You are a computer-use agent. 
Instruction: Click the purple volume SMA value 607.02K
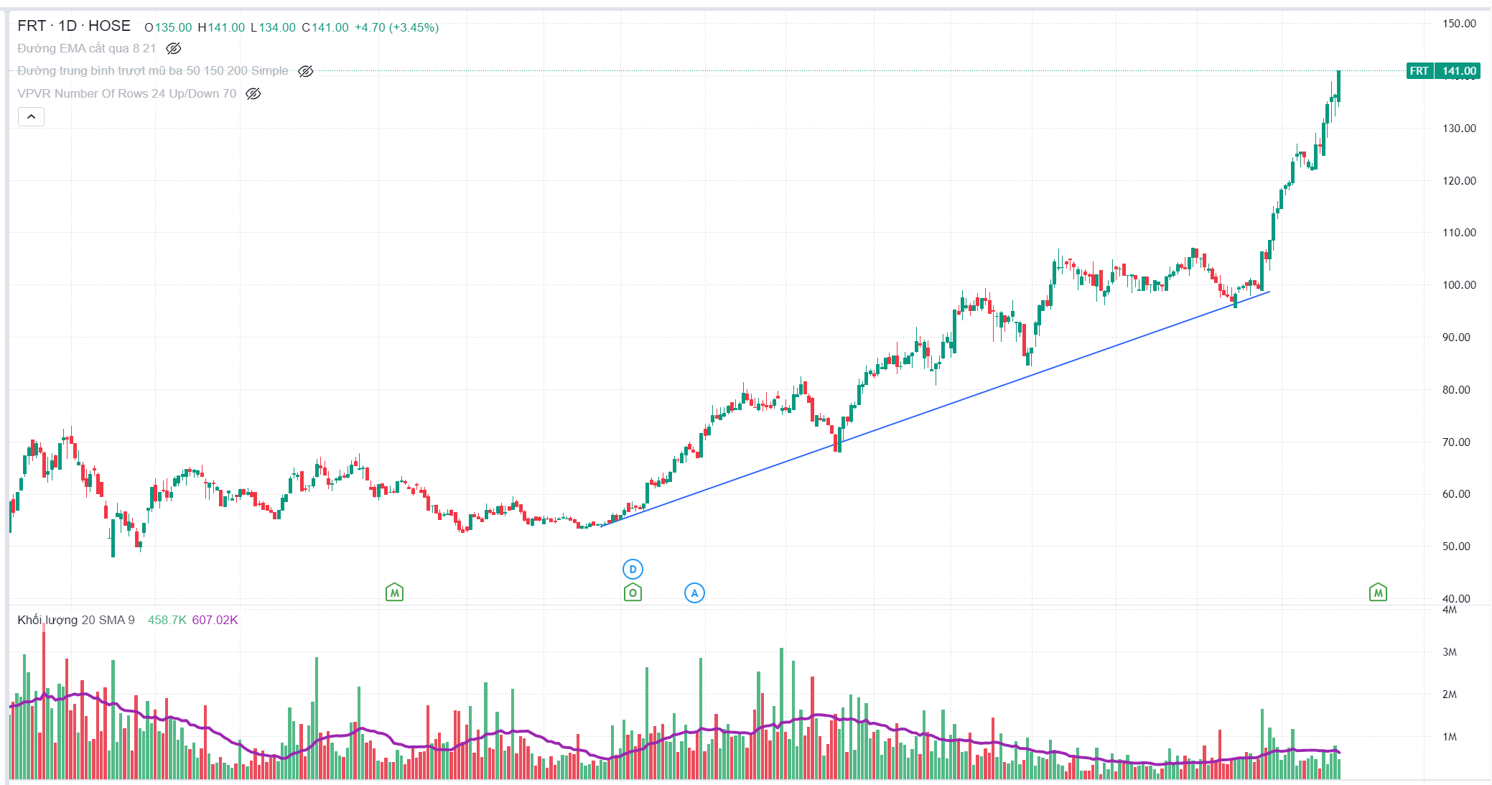click(x=215, y=620)
